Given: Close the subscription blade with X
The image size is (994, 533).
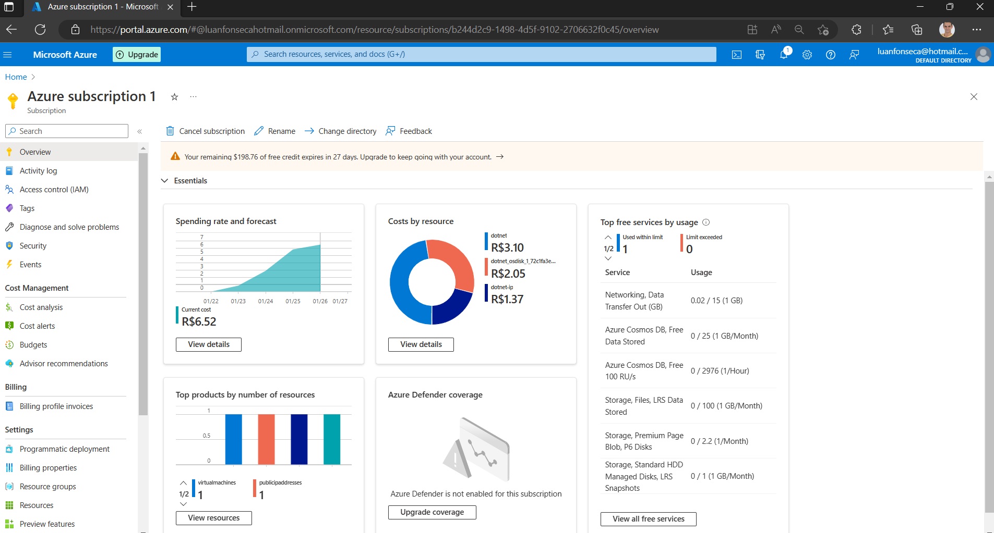Looking at the screenshot, I should pyautogui.click(x=974, y=97).
